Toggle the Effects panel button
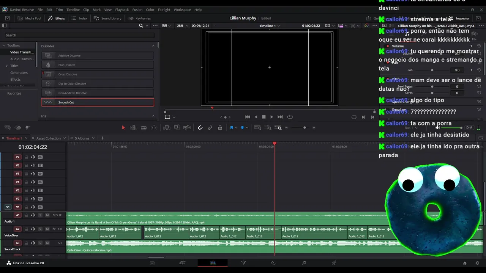 coord(56,18)
